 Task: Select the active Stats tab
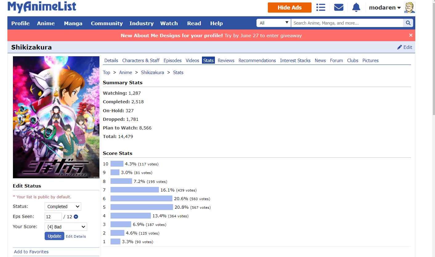pos(208,61)
